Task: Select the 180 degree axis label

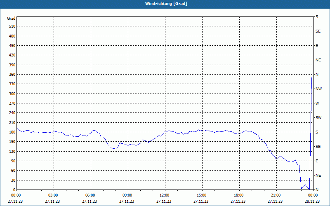Action: tap(12, 132)
